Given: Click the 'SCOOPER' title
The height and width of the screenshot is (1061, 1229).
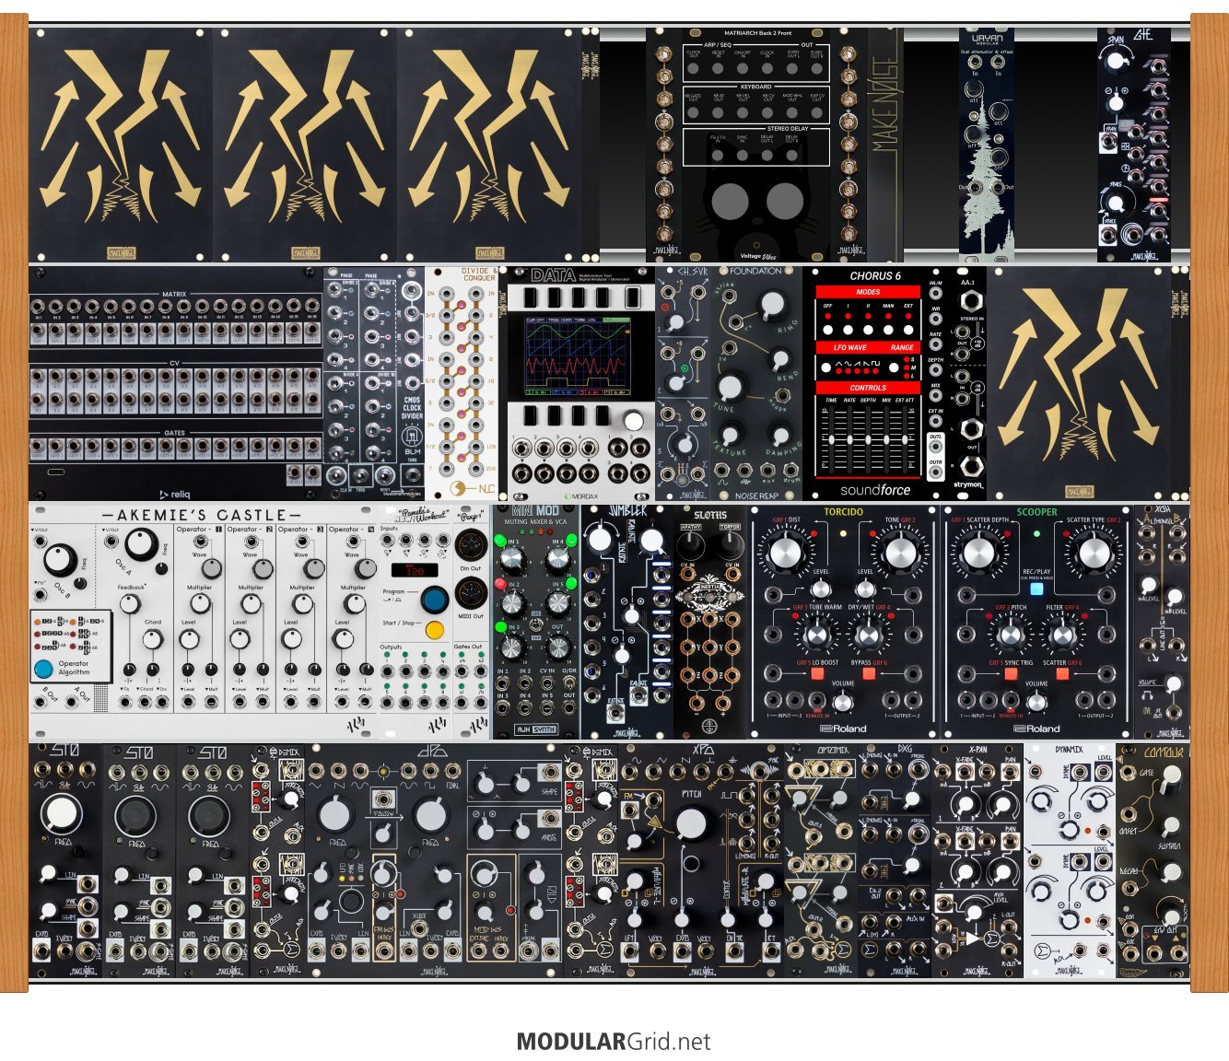Looking at the screenshot, I should [1036, 511].
